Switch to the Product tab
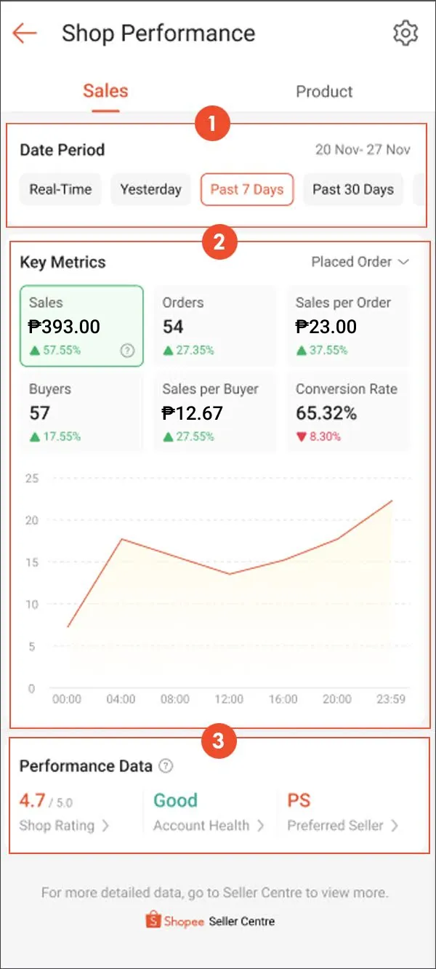Viewport: 436px width, 969px height. [324, 92]
